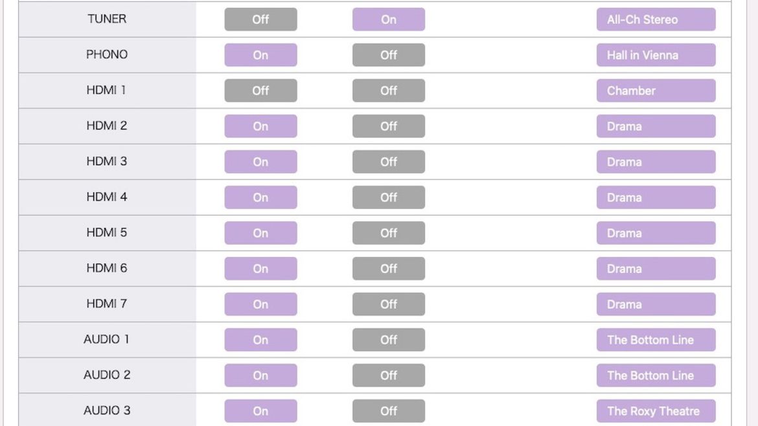Enable the first Off toggle for HDMI 1

point(260,91)
